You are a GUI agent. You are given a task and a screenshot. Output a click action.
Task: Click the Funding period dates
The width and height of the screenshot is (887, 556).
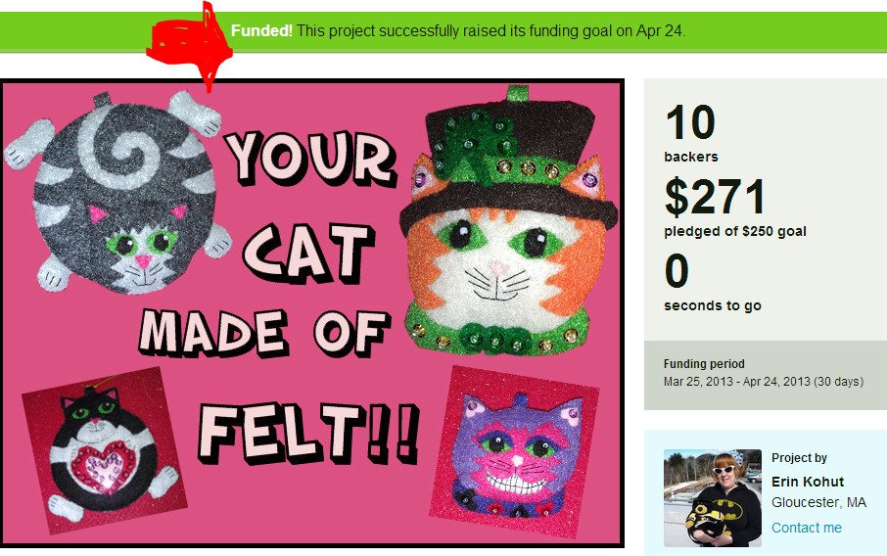(763, 382)
